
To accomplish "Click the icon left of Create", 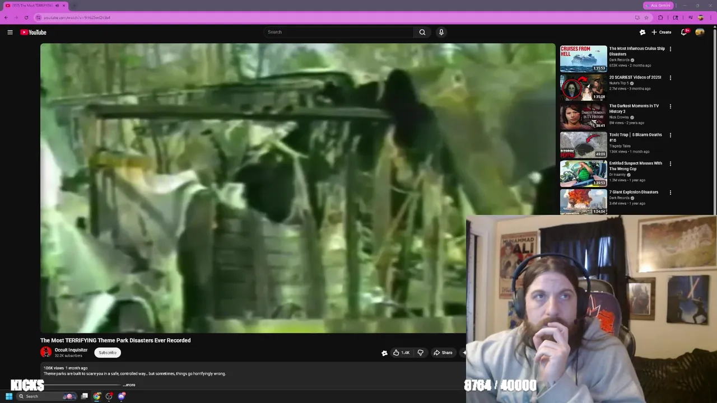I will [x=642, y=32].
